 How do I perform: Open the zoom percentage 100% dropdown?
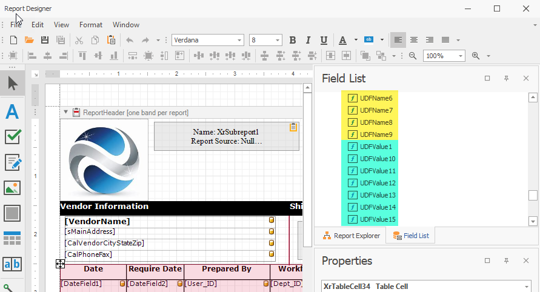click(x=460, y=56)
